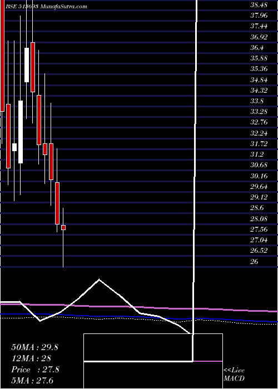Click the 33.28 price axis label
The height and width of the screenshot is (389, 278).
[259, 112]
